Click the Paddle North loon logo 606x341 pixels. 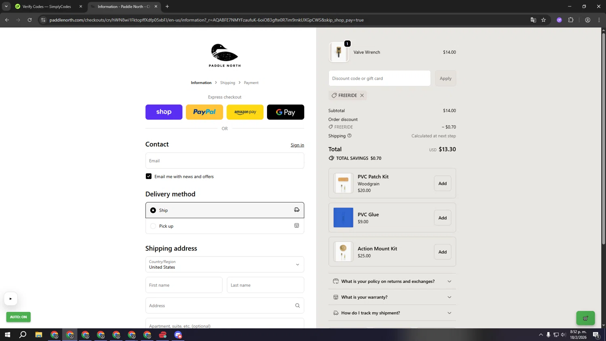point(225,55)
